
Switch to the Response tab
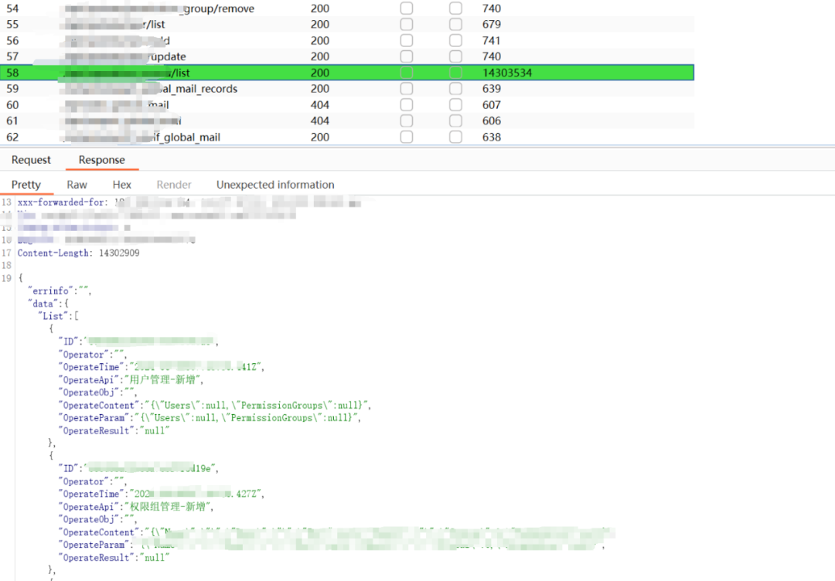pos(102,160)
